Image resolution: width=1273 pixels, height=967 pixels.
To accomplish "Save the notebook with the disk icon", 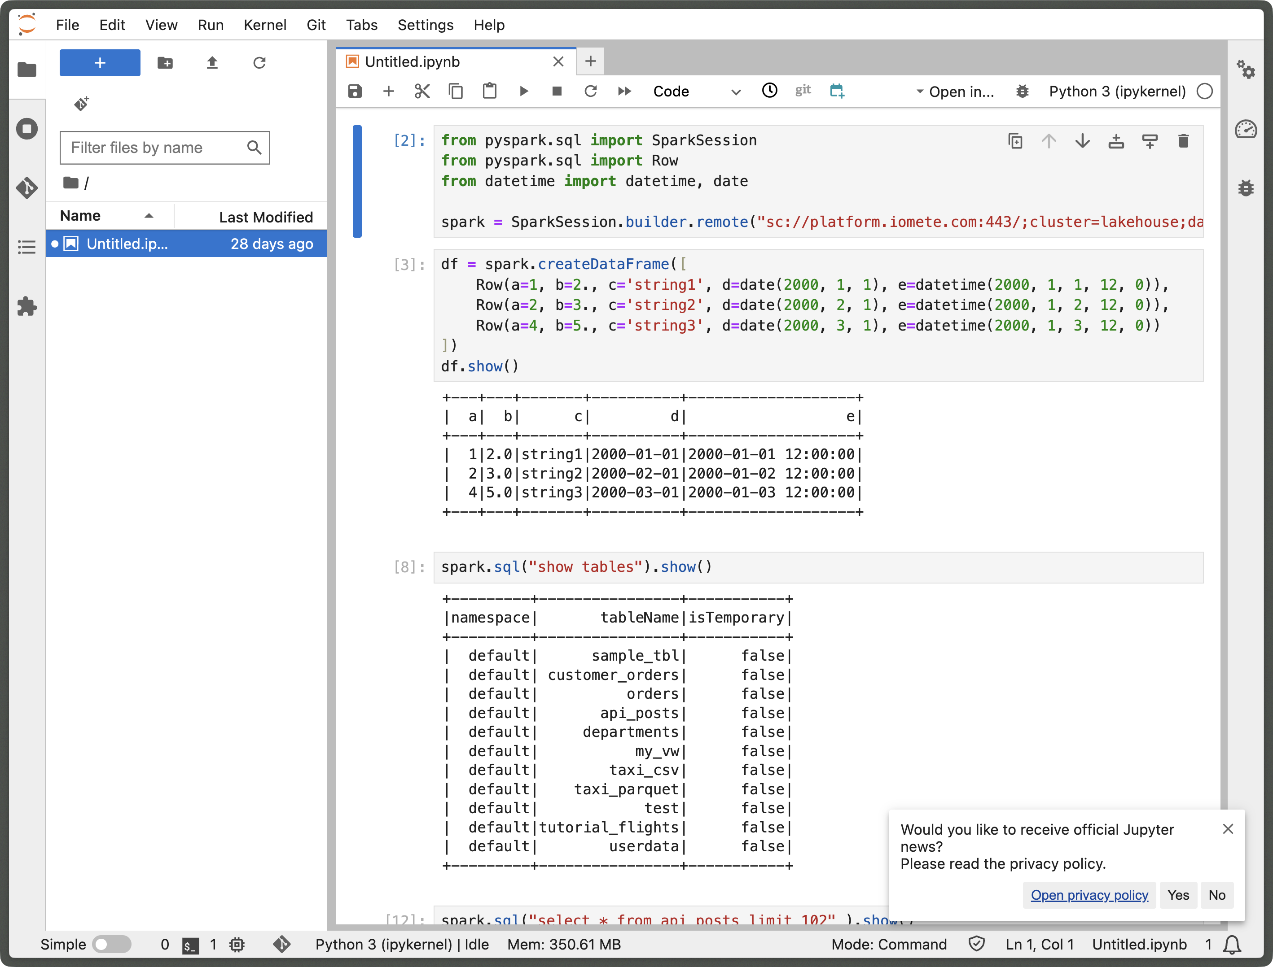I will click(x=355, y=91).
